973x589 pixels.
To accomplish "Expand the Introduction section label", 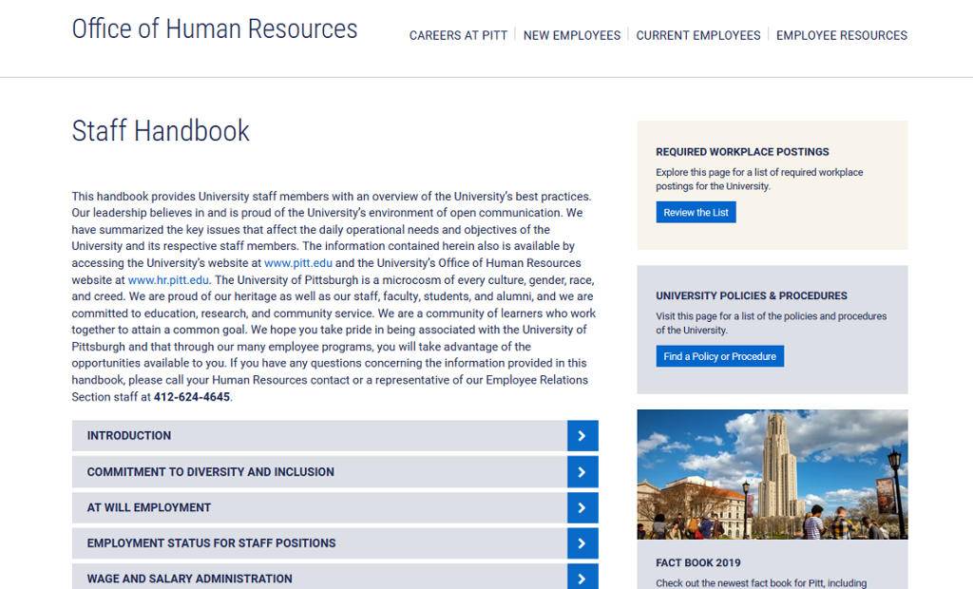I will [129, 436].
